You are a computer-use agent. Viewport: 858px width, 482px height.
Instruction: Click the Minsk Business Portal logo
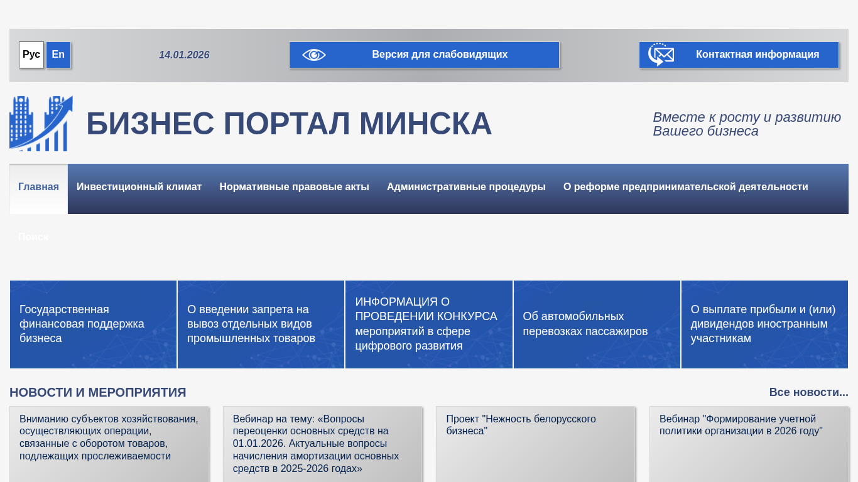pos(41,124)
